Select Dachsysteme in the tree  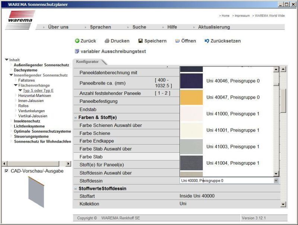click(x=25, y=70)
